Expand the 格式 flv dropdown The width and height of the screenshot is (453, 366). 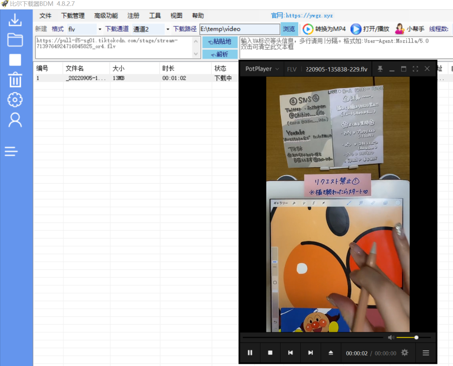pos(100,29)
